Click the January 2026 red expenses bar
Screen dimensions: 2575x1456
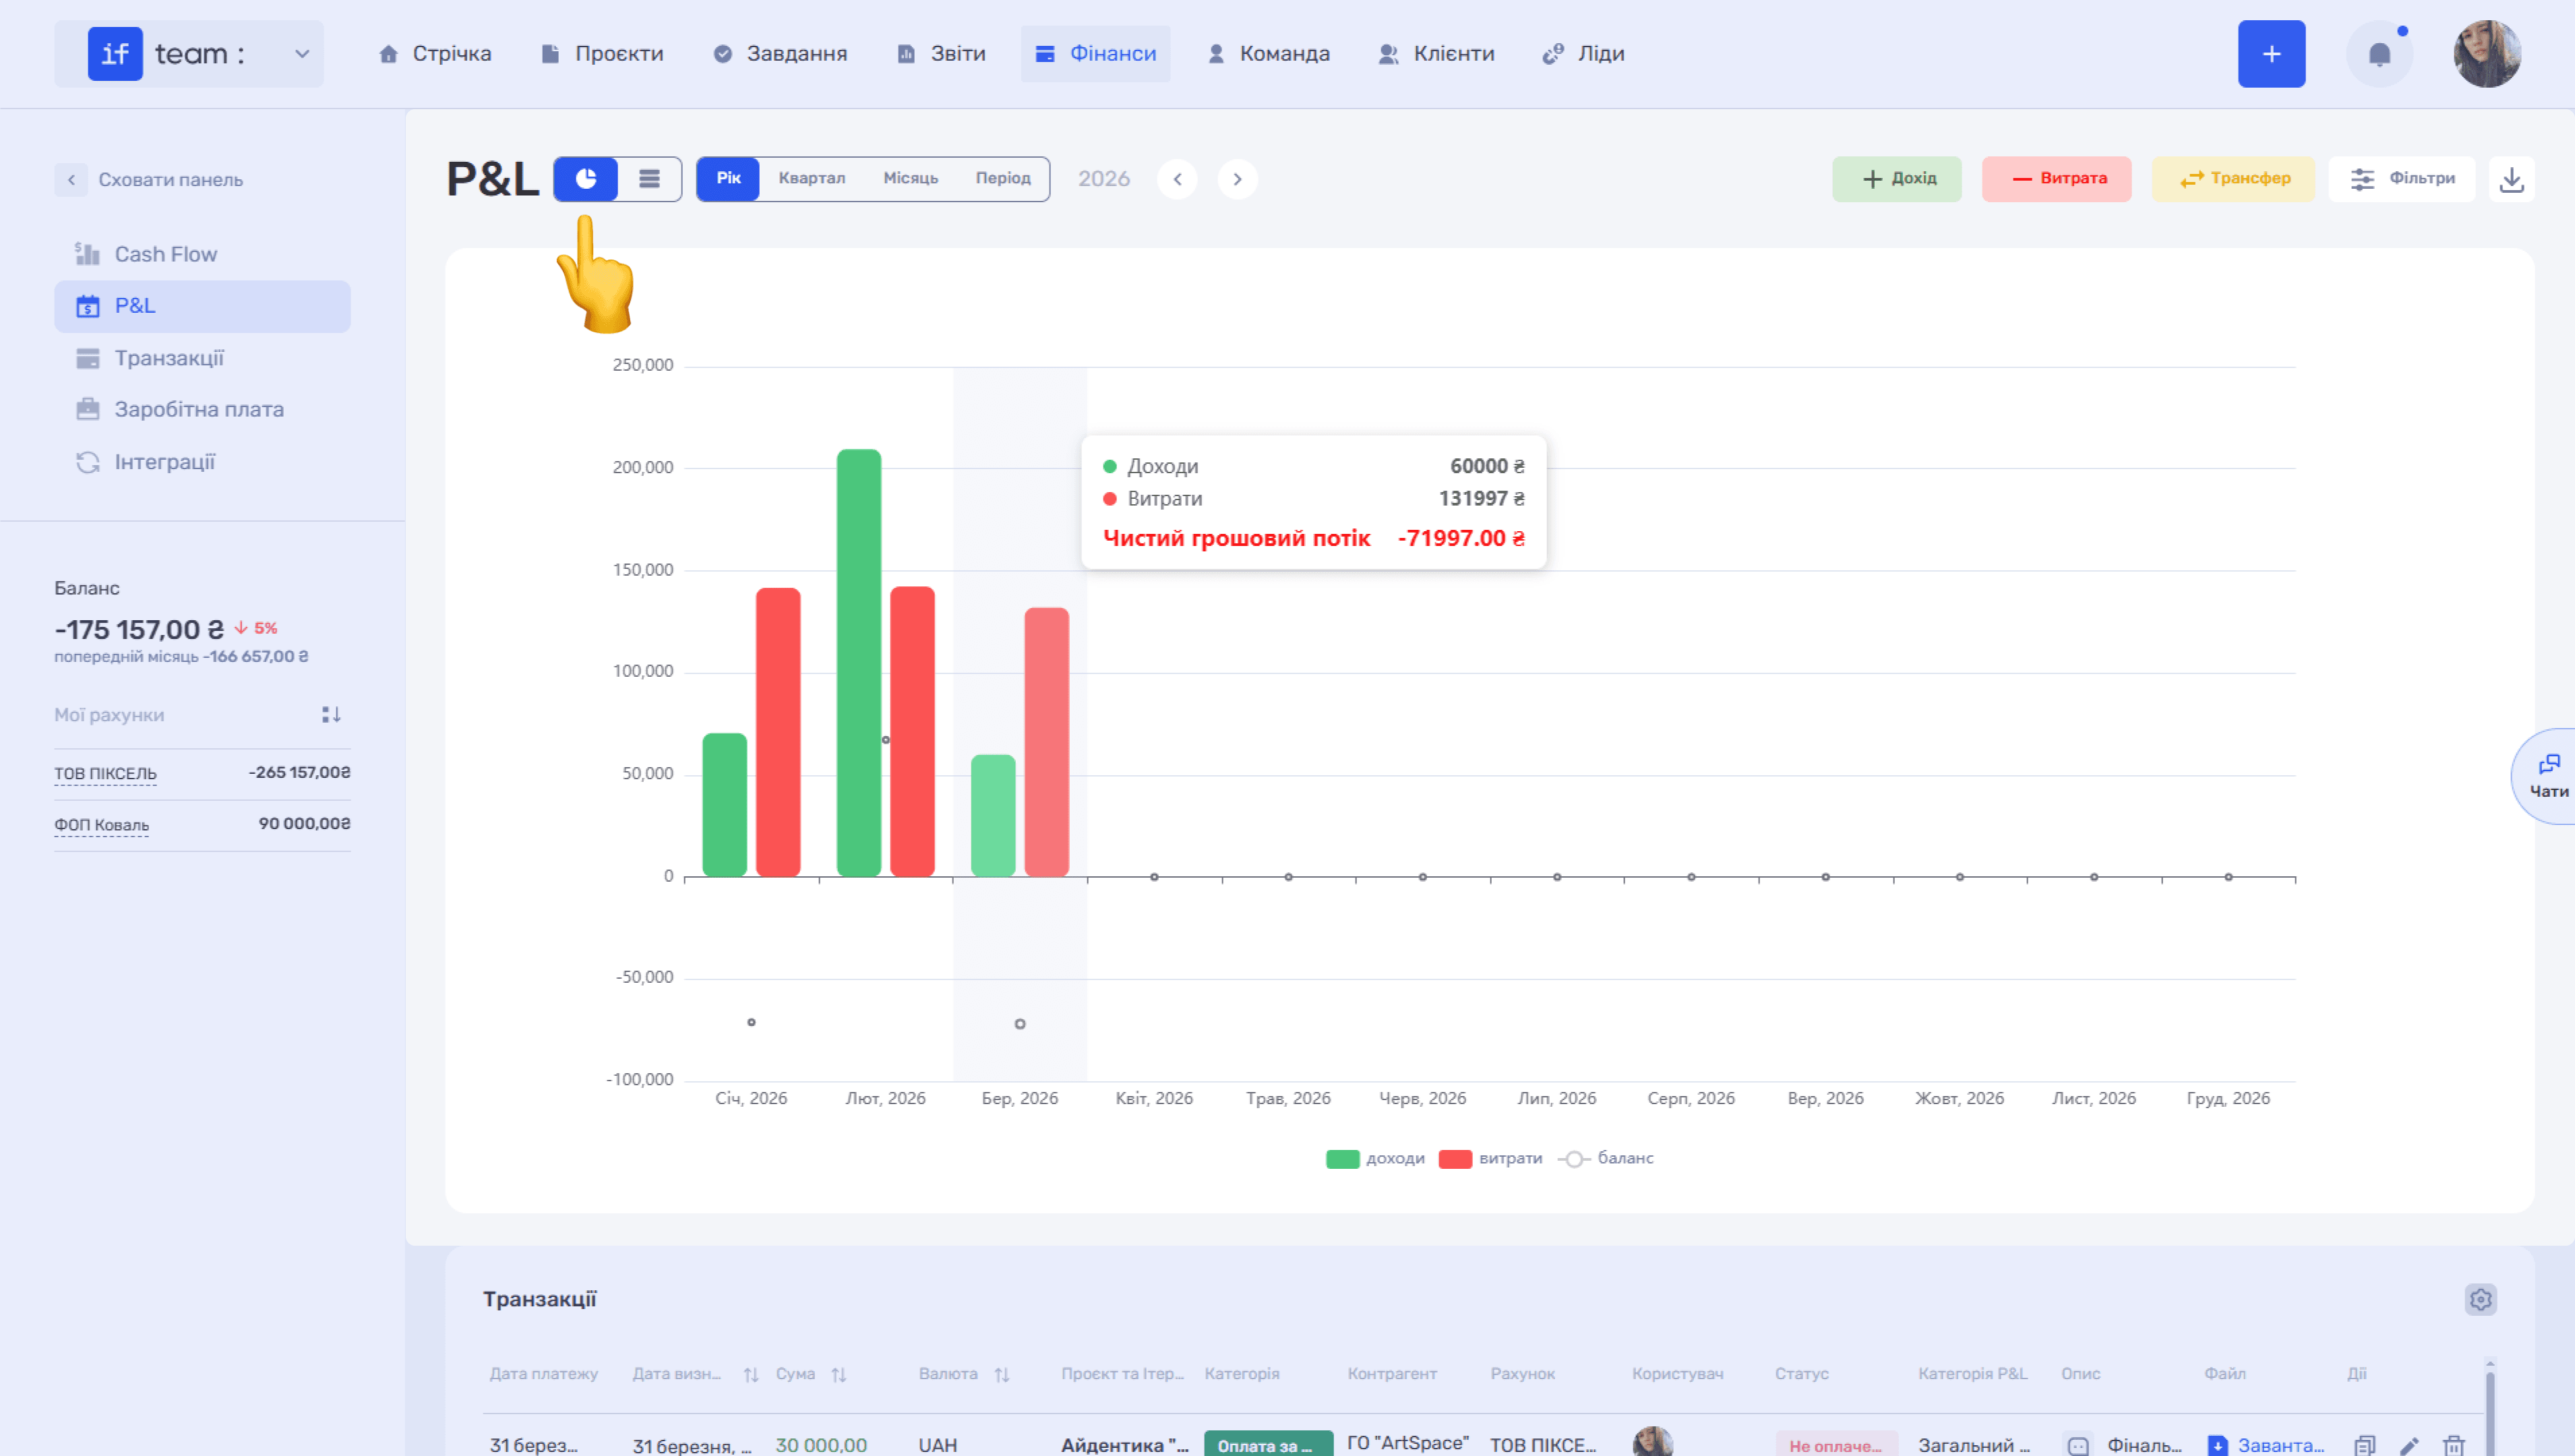point(778,733)
